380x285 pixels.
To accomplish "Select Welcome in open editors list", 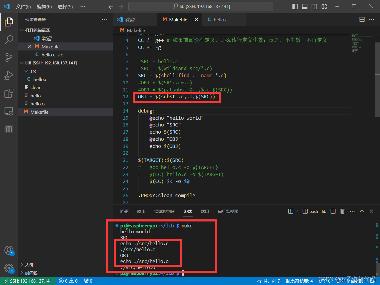I will pyautogui.click(x=65, y=38).
